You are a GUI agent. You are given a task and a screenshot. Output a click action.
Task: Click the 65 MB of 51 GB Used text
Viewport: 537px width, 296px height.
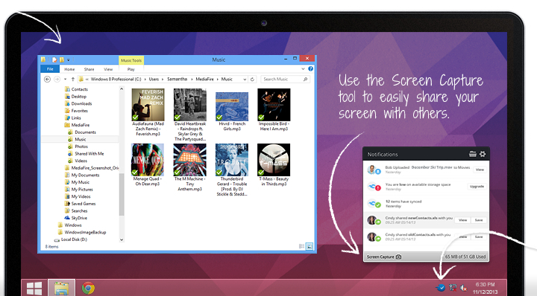click(465, 257)
